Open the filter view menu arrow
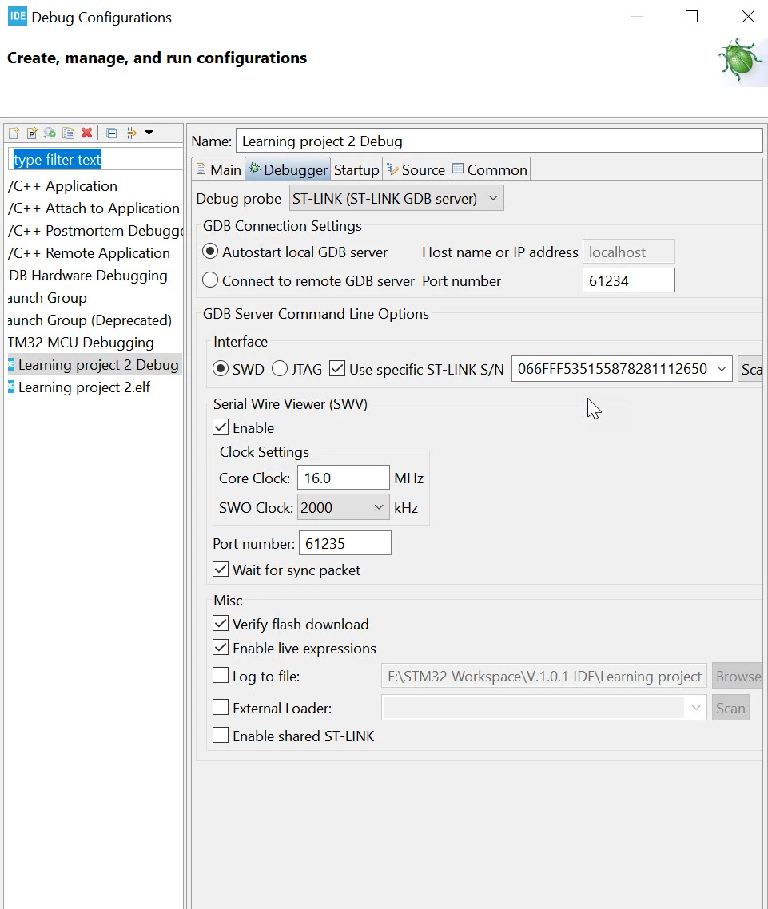 coord(149,133)
